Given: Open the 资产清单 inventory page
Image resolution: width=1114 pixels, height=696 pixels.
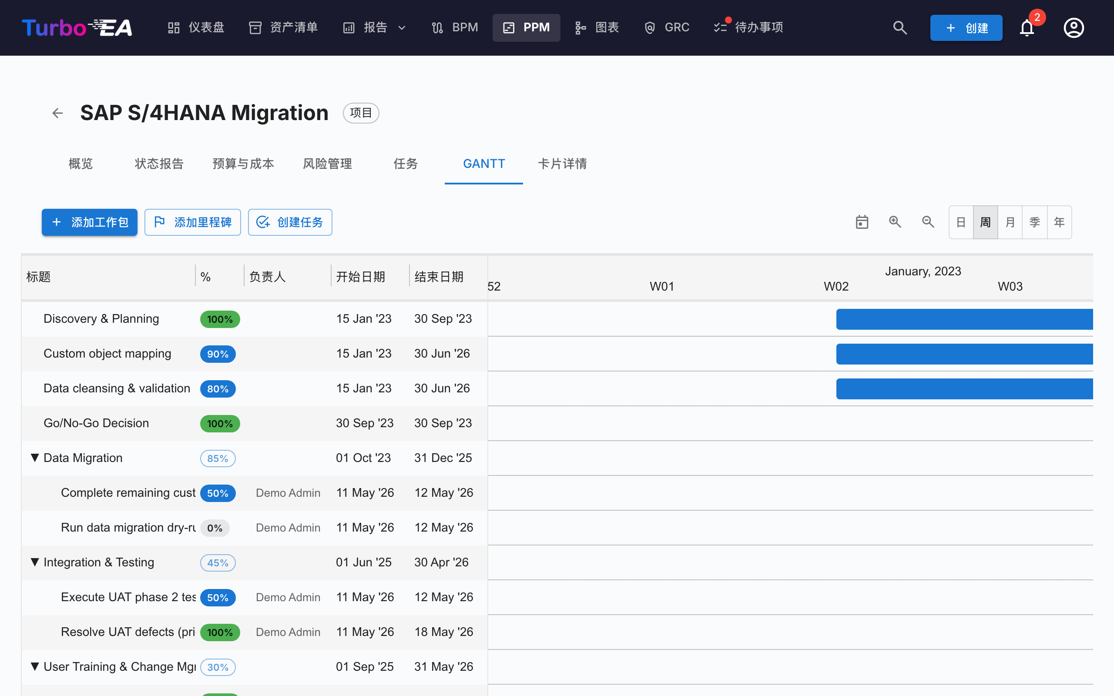Looking at the screenshot, I should 284,27.
